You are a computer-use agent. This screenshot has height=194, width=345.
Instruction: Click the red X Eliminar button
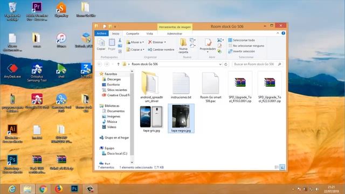pyautogui.click(x=155, y=42)
